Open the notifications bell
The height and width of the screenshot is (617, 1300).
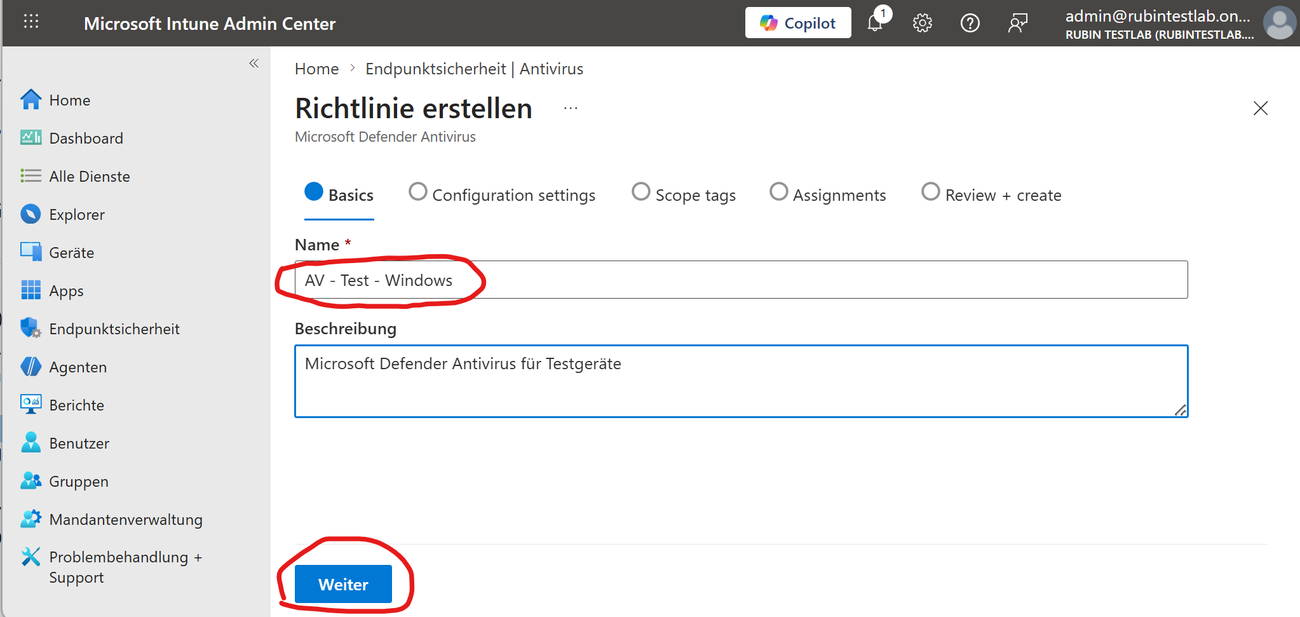875,24
